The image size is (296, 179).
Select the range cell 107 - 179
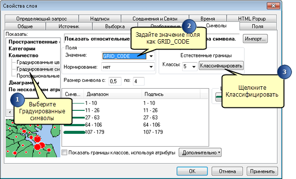94,132
